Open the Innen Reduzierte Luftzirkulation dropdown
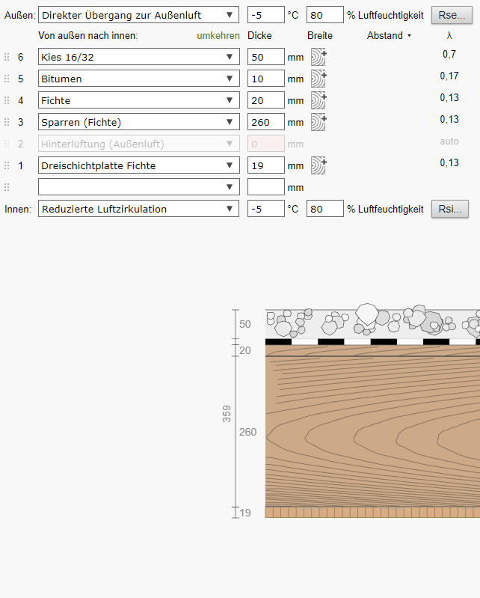 138,209
